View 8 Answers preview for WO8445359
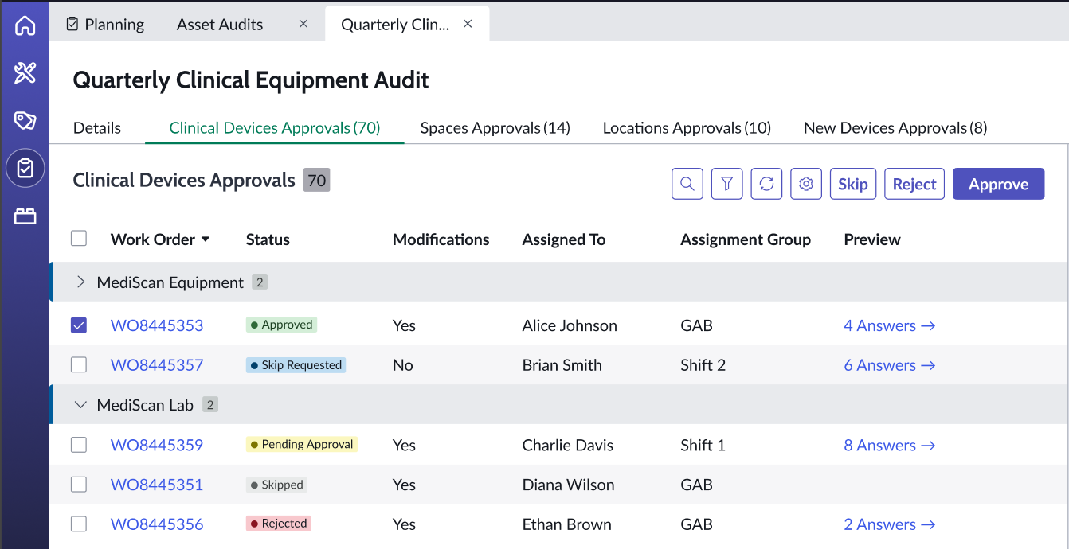The image size is (1069, 549). (889, 445)
